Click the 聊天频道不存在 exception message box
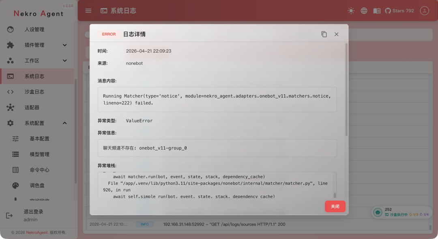Viewport: 438px width, 239px height. coord(217,148)
